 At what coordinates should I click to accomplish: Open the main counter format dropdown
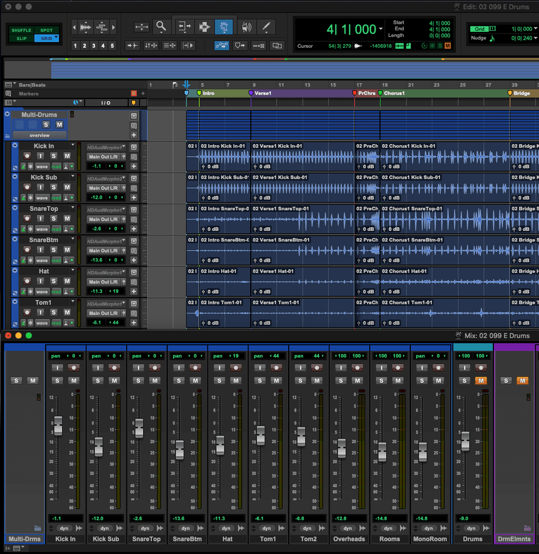381,29
